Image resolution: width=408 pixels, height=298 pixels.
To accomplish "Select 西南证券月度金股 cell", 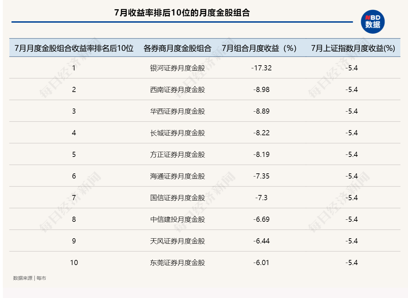I will tap(178, 90).
